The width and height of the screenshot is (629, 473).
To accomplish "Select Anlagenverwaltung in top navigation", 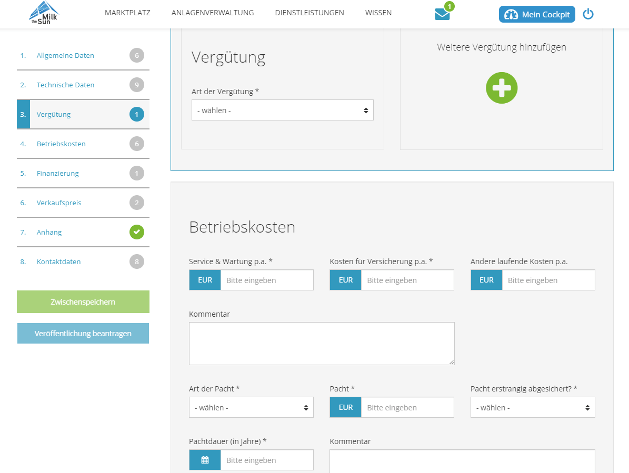I will [x=213, y=13].
